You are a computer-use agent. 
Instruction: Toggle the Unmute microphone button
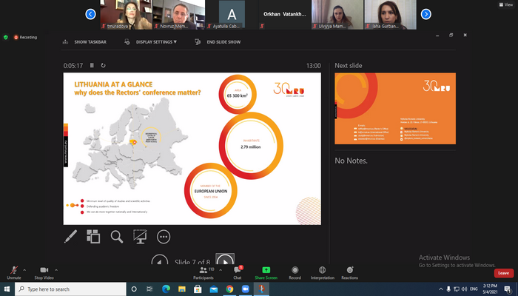coord(13,272)
